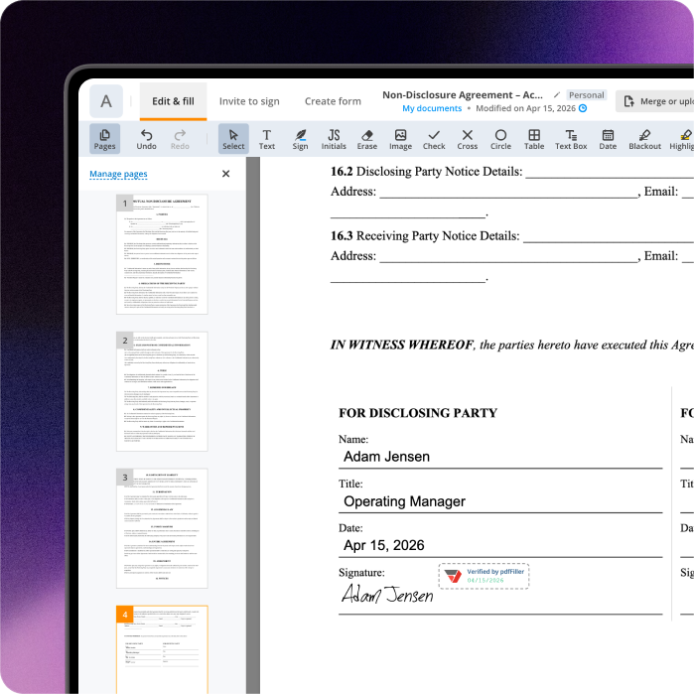The width and height of the screenshot is (694, 694).
Task: Click the pencil icon to rename document
Action: coord(557,94)
